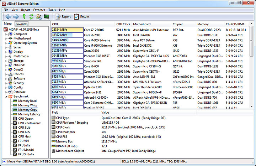The image size is (256, 166).
Task: Select the CPU Multiplier field row
Action: 123,132
